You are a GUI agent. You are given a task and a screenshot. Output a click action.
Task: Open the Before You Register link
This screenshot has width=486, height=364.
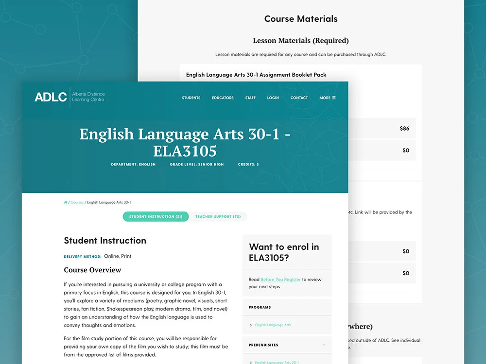click(280, 280)
